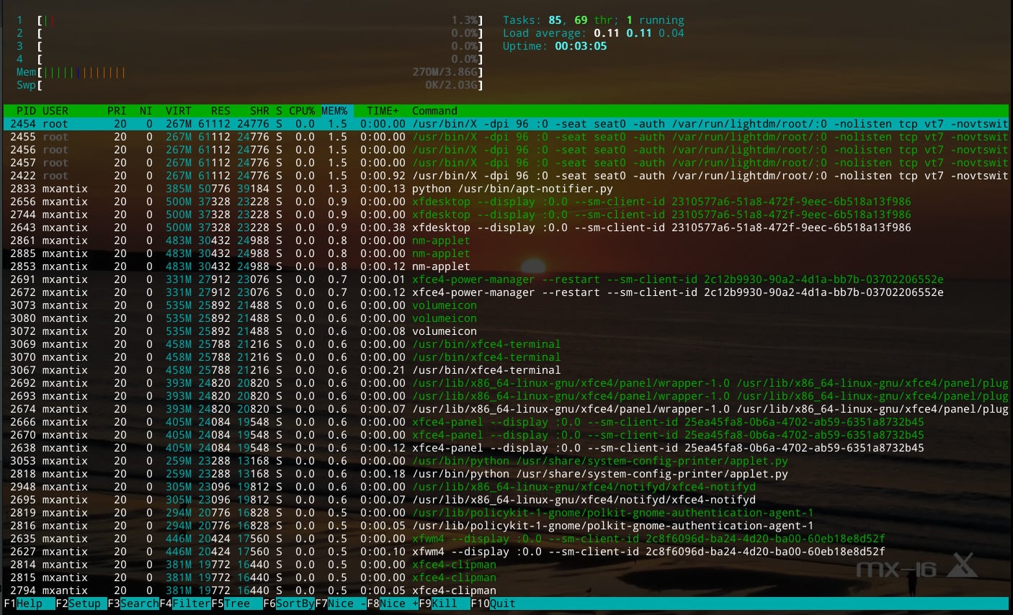Click the CPU 4 usage meter
Viewport: 1013px width, 615px height.
click(x=250, y=59)
